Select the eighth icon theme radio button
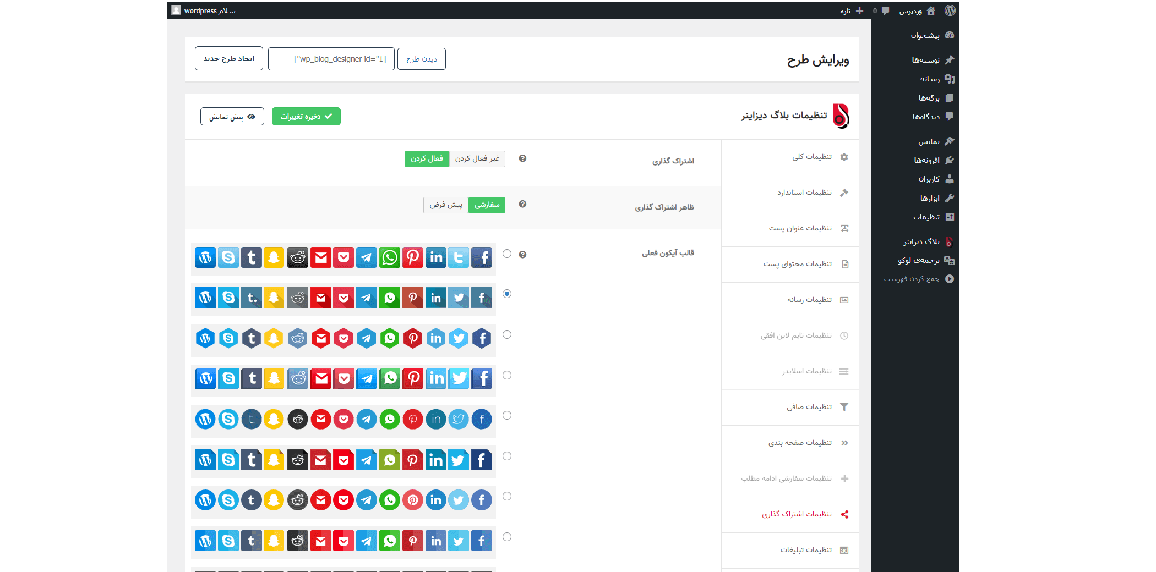 pos(507,537)
